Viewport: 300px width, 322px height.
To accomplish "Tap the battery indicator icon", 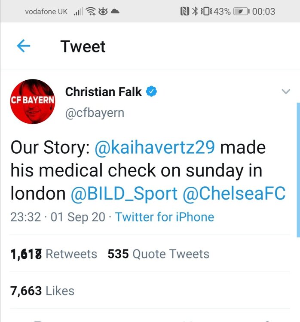I will click(242, 12).
